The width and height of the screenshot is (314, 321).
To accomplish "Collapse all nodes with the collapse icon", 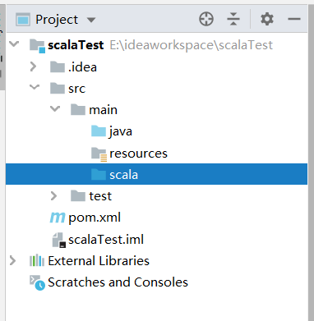I will point(233,19).
